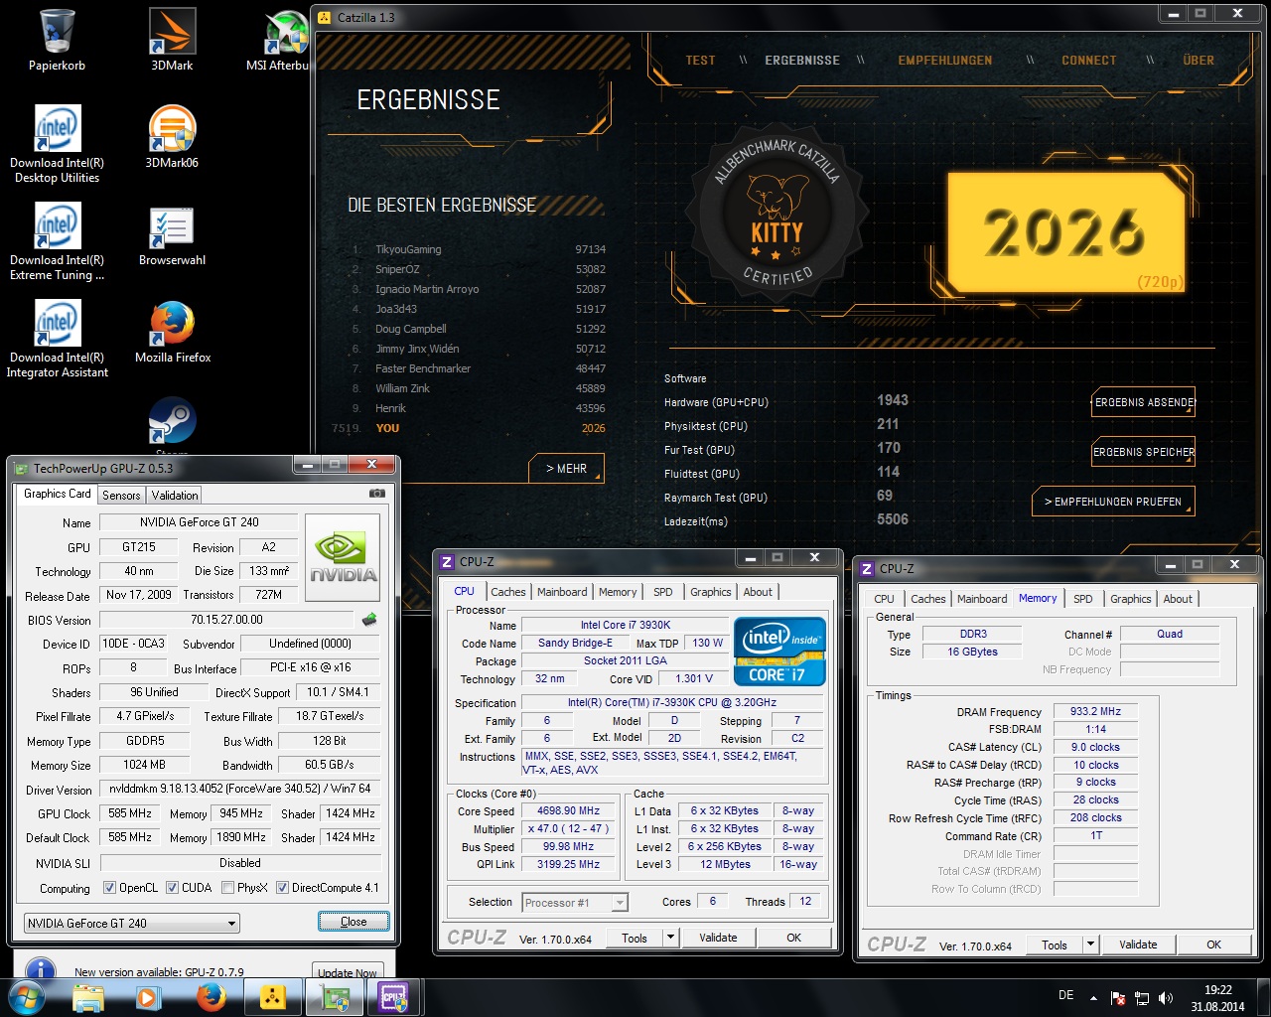
Task: Click the DE language indicator in taskbar
Action: coord(1065,995)
